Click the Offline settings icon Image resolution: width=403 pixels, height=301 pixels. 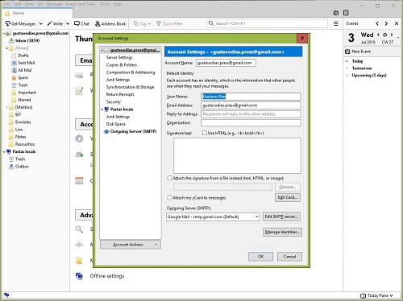(x=79, y=276)
